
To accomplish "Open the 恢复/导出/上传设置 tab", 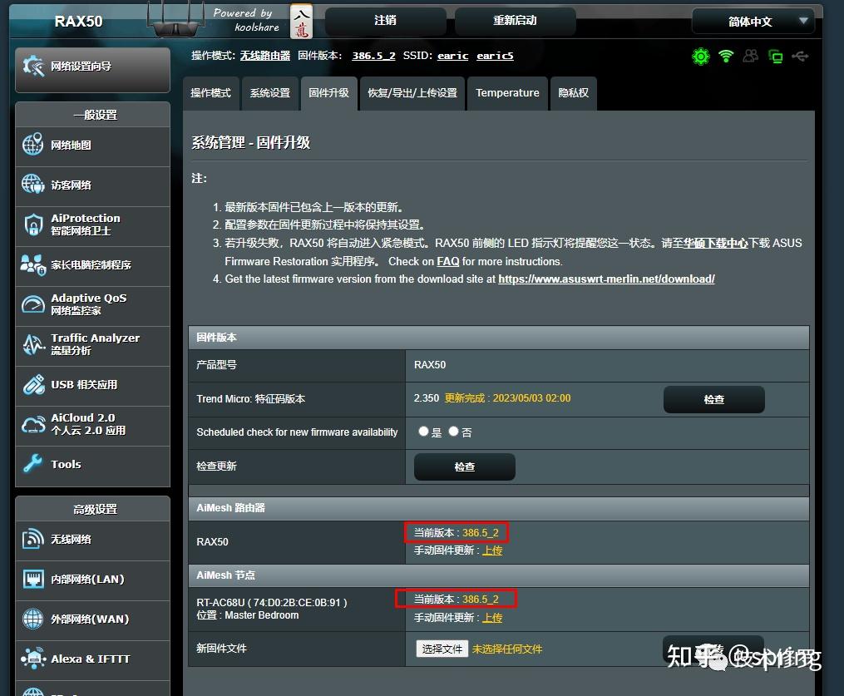I will (412, 93).
